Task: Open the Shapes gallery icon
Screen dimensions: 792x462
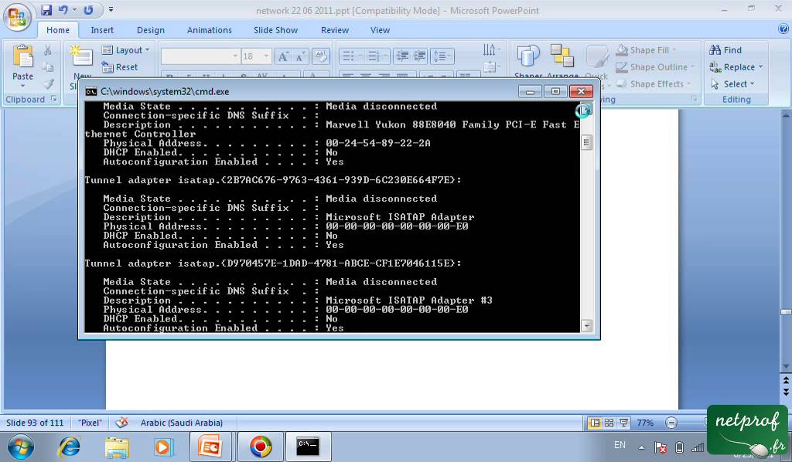Action: 527,56
